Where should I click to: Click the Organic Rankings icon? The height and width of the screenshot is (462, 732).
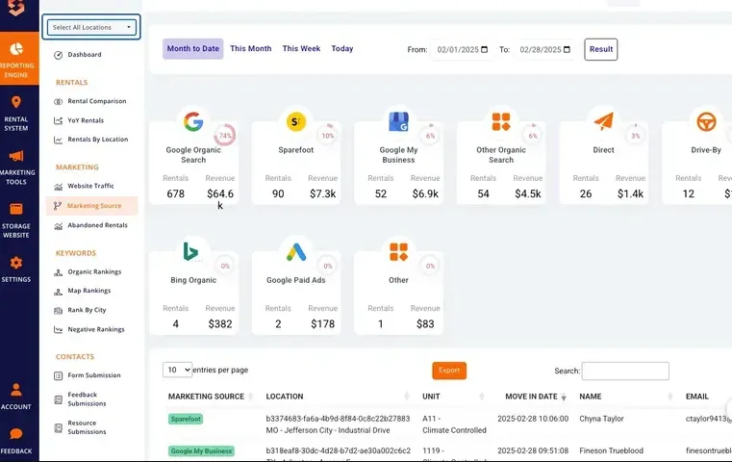[59, 272]
